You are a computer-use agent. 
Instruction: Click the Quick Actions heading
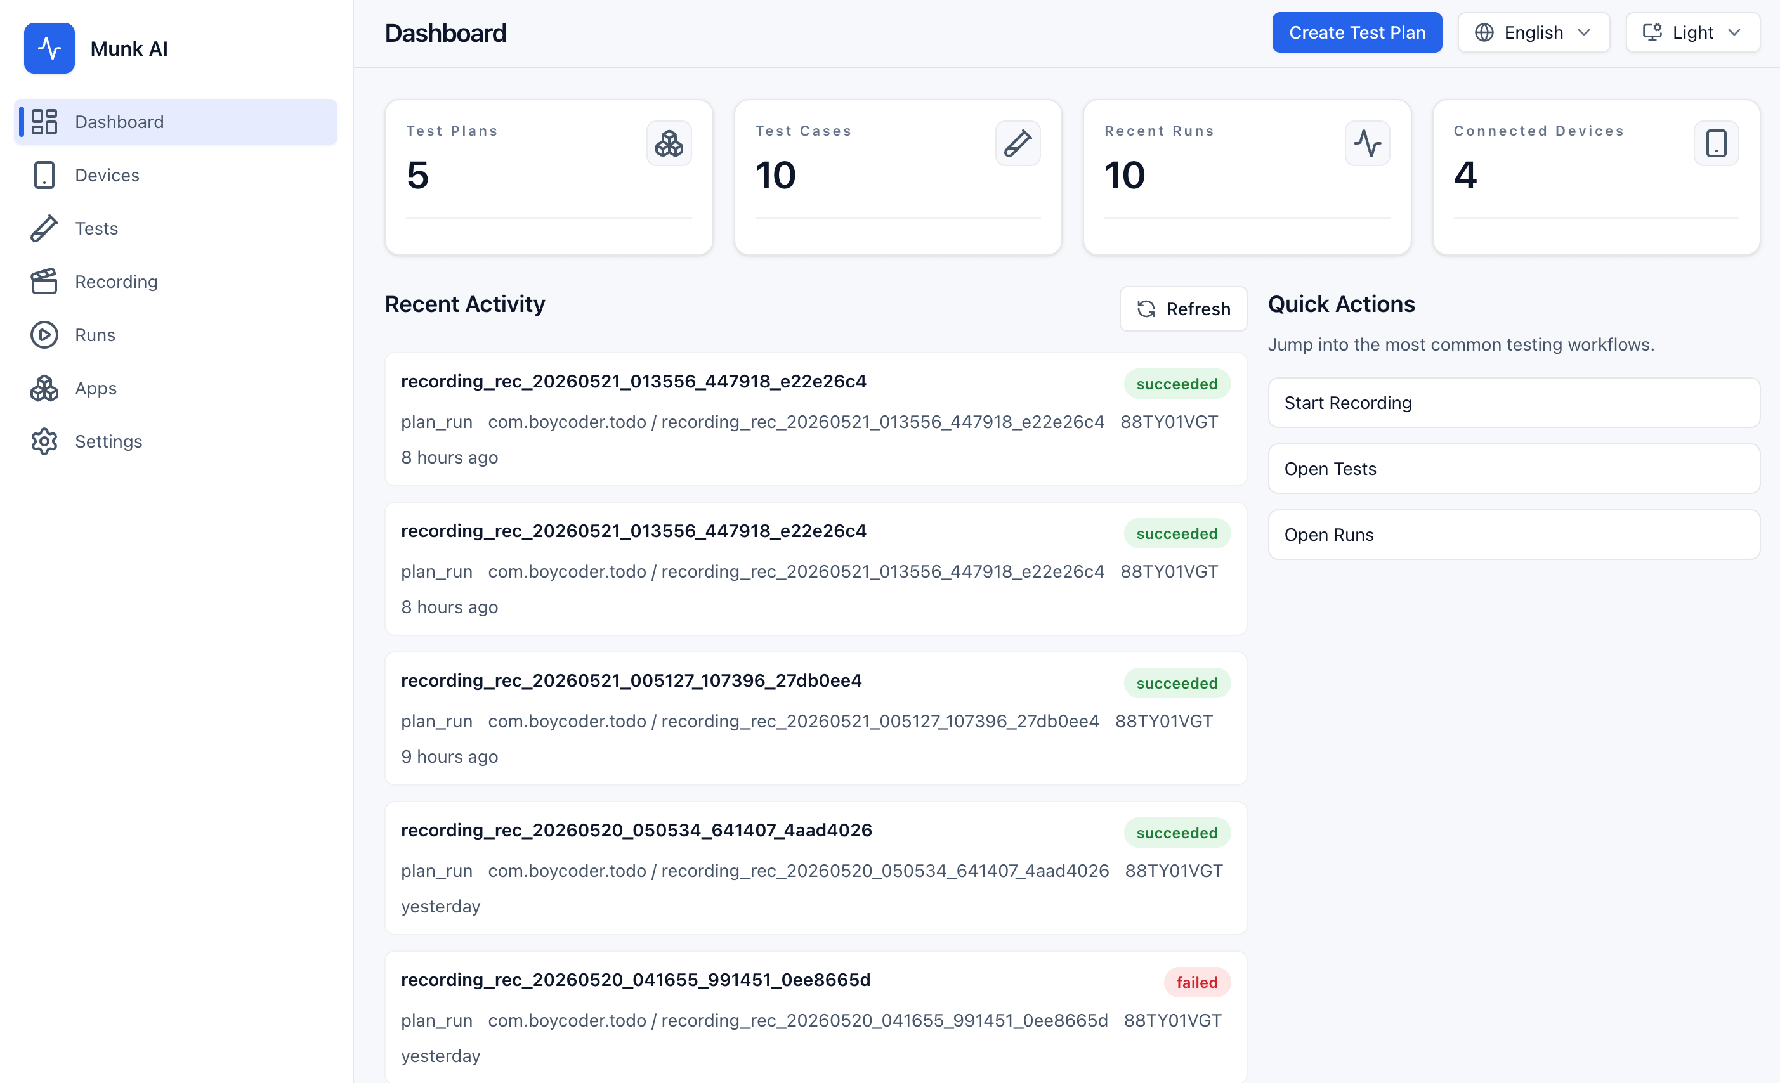(x=1342, y=304)
